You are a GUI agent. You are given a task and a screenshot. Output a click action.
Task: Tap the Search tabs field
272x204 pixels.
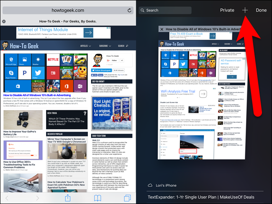165,10
